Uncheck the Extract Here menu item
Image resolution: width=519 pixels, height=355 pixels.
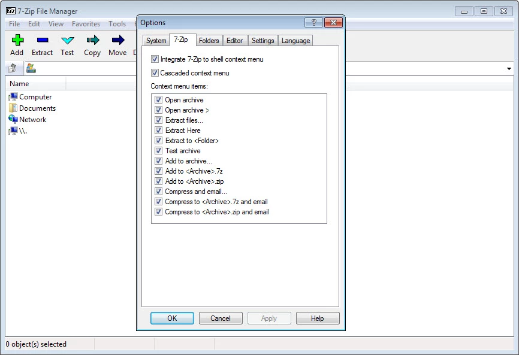159,131
